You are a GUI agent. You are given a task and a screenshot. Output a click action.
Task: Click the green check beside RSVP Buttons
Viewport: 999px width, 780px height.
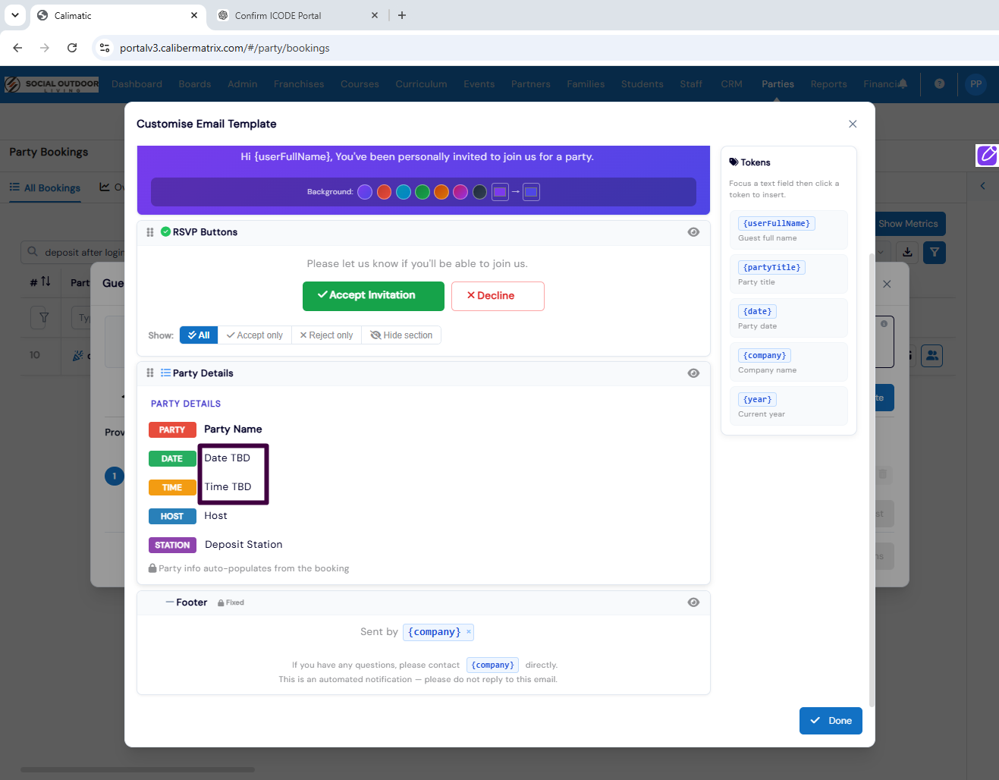pos(165,232)
